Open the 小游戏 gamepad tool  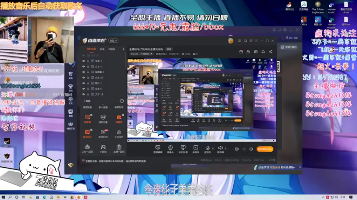coord(103,149)
